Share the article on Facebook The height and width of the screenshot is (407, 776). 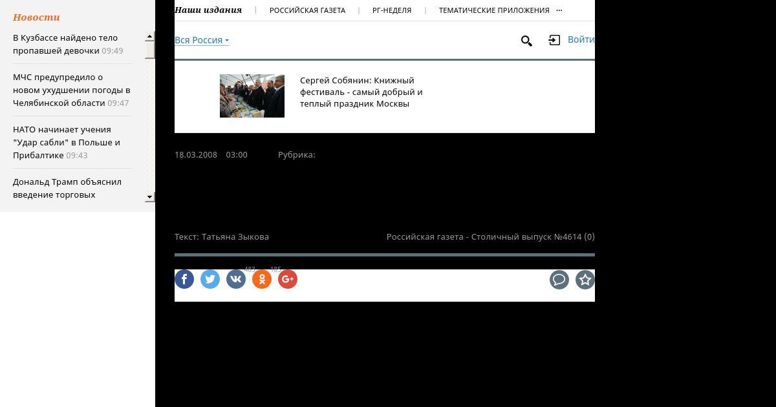(184, 279)
